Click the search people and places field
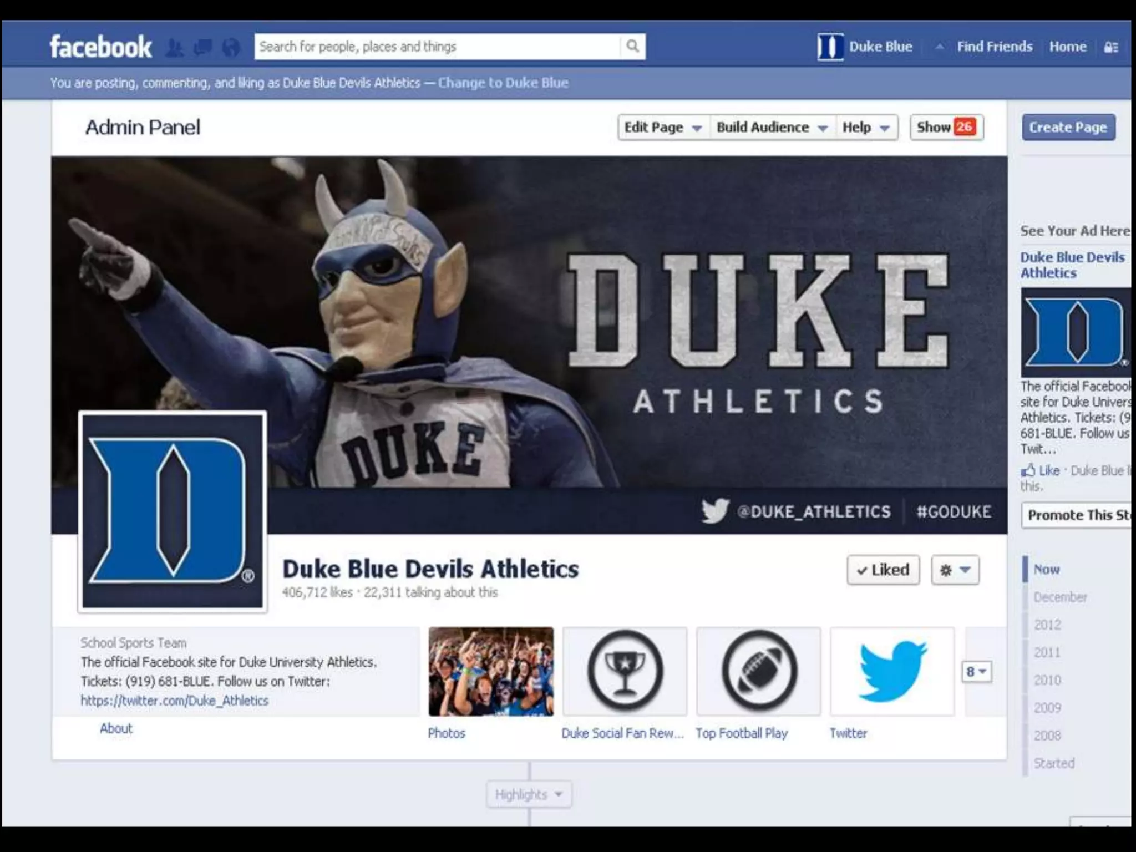Image resolution: width=1136 pixels, height=852 pixels. [x=437, y=47]
